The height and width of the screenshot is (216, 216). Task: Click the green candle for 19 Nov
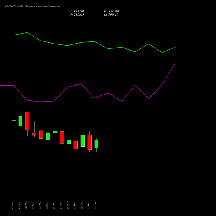(20, 121)
